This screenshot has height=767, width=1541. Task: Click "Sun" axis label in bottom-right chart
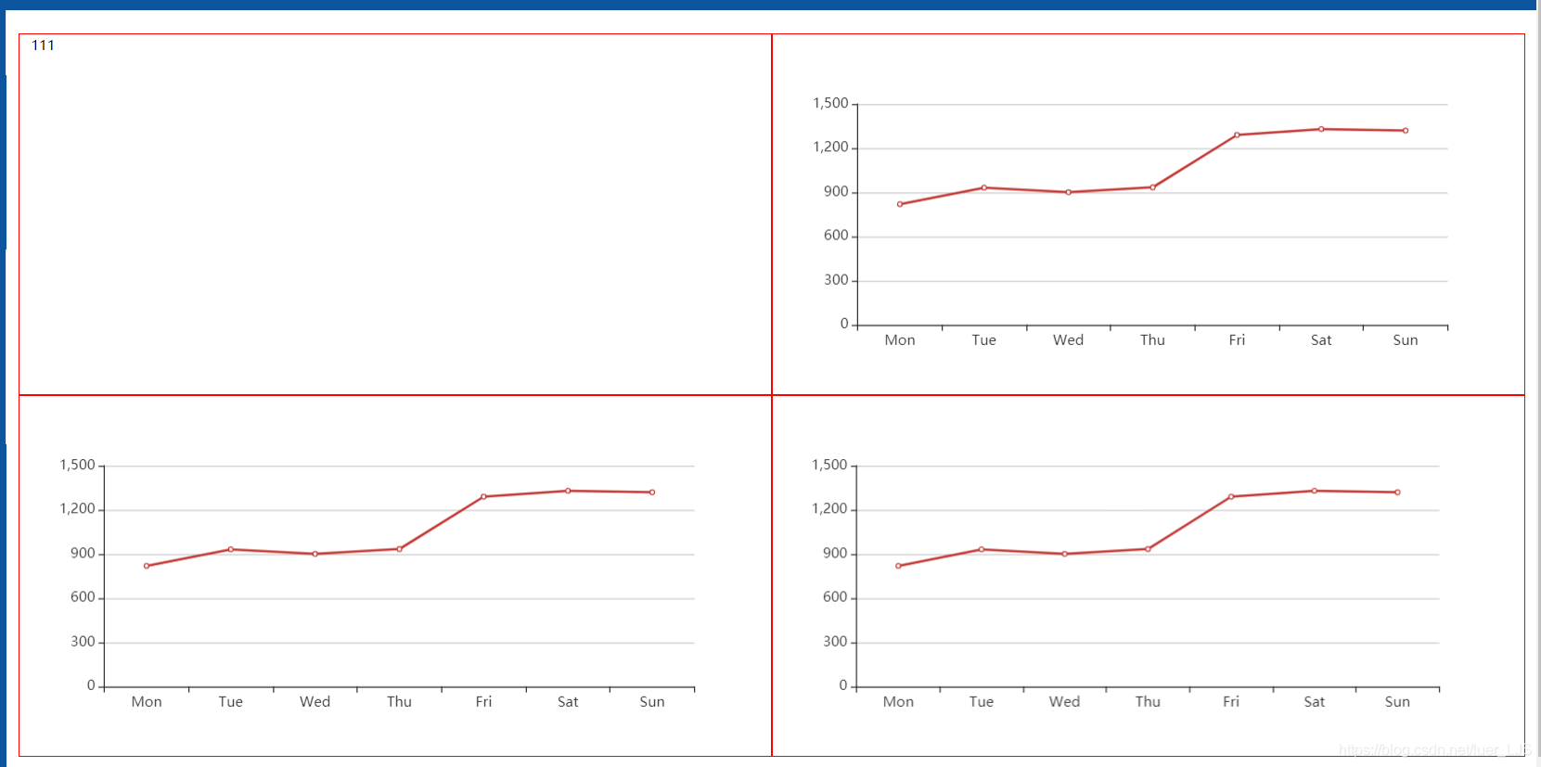(x=1397, y=702)
